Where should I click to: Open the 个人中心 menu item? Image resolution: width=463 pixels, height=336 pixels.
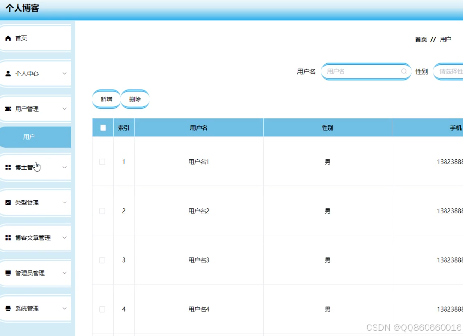[x=35, y=73]
